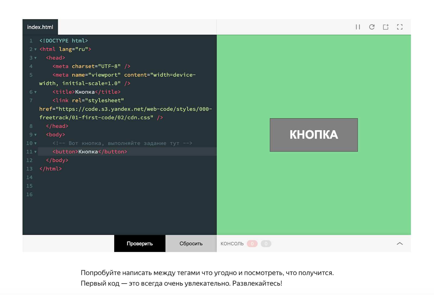
Task: Collapse the html tag fold arrow
Action: (36, 49)
